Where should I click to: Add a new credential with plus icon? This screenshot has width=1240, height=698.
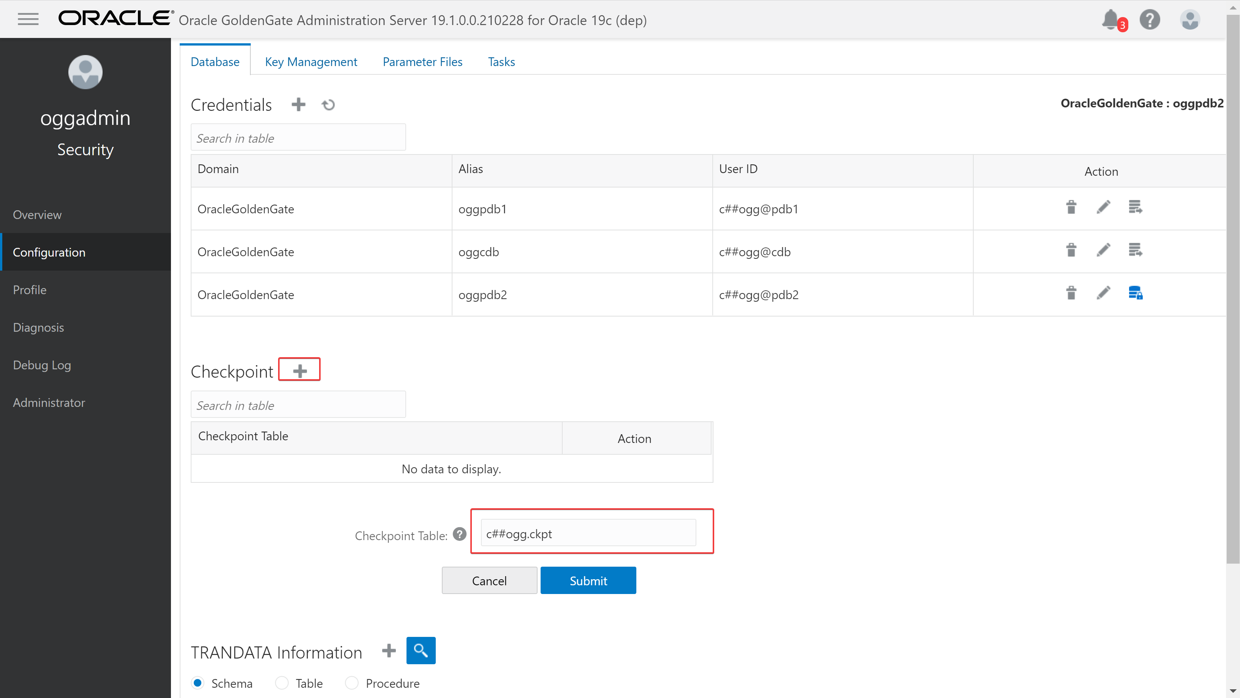tap(299, 104)
